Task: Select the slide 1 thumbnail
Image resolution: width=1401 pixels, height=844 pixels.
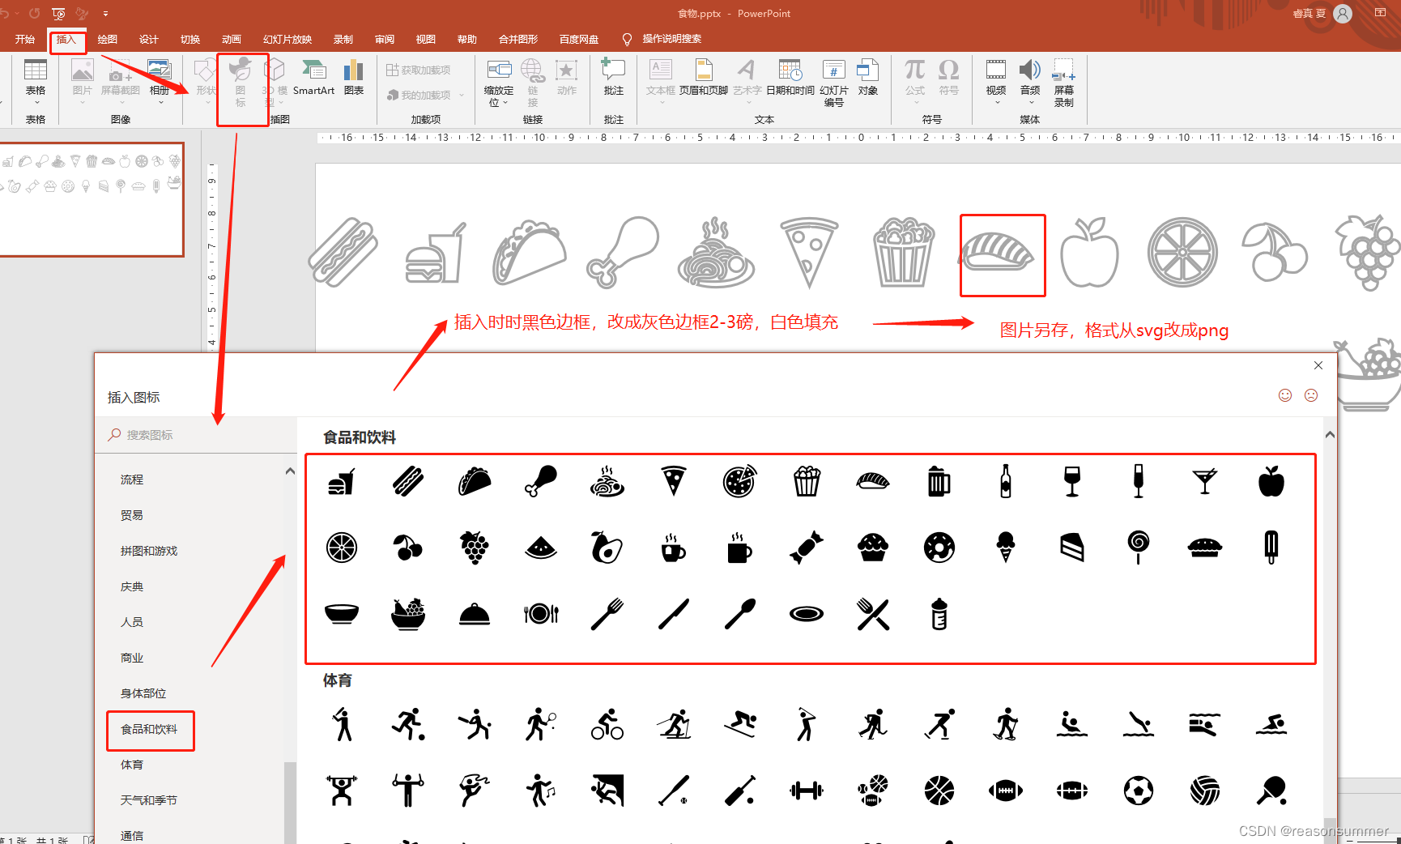Action: pos(92,199)
